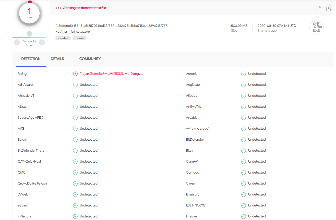Click the BitDefenderTheta engine name

[x=31, y=151]
